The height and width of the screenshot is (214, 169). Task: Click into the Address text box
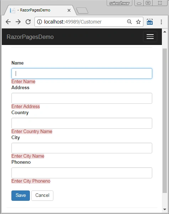82,98
